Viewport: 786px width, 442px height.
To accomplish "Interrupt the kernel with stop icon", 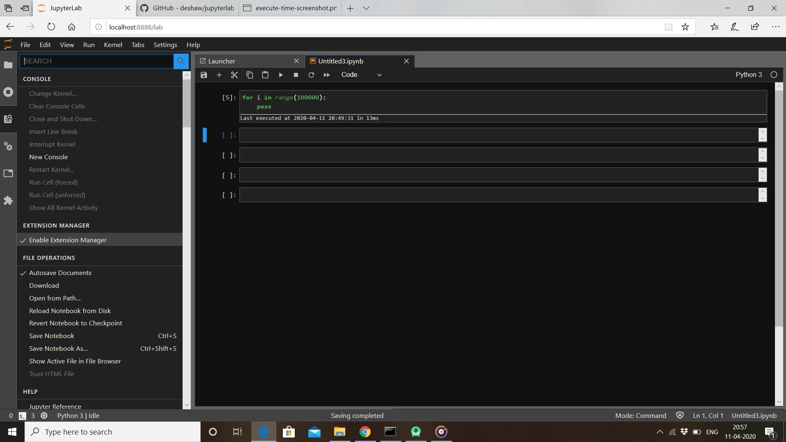I will [296, 75].
